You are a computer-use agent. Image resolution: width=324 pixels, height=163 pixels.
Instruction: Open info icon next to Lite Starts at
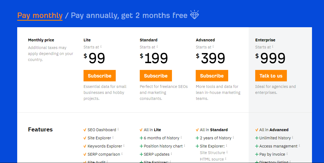click(101, 47)
